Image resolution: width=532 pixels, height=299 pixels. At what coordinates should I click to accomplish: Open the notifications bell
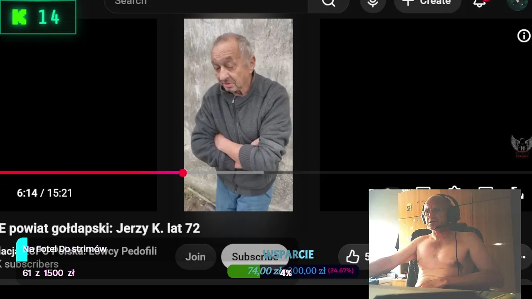[x=480, y=3]
